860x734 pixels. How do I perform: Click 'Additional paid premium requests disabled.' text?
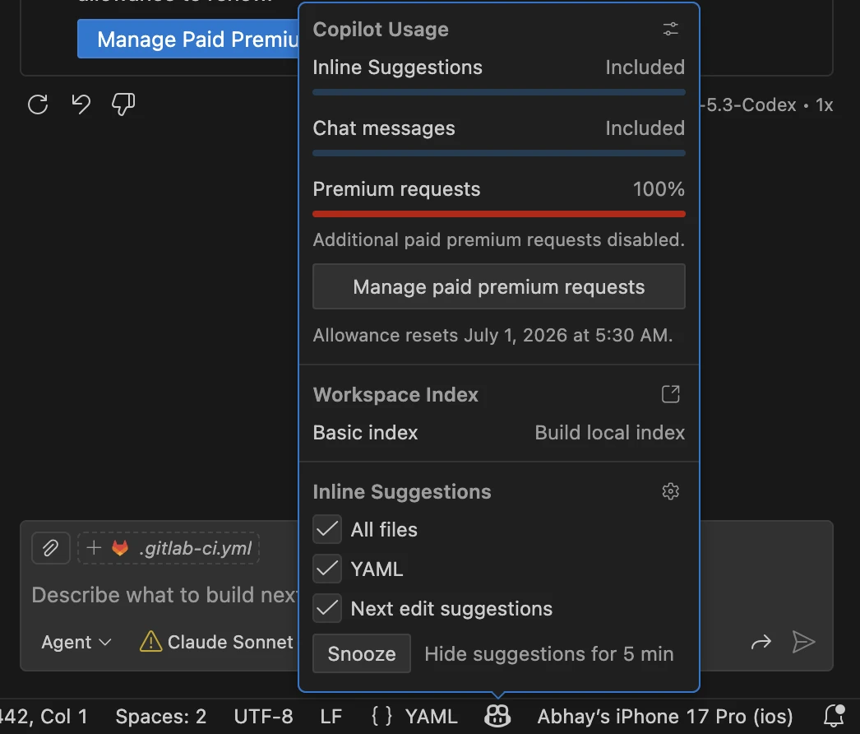(x=498, y=240)
